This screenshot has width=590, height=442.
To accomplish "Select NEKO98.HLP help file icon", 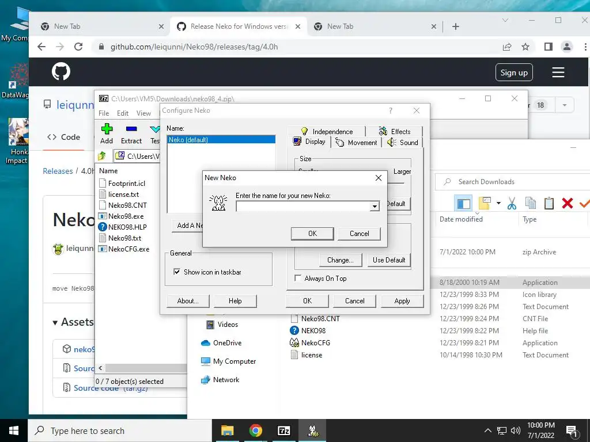I will click(x=103, y=227).
